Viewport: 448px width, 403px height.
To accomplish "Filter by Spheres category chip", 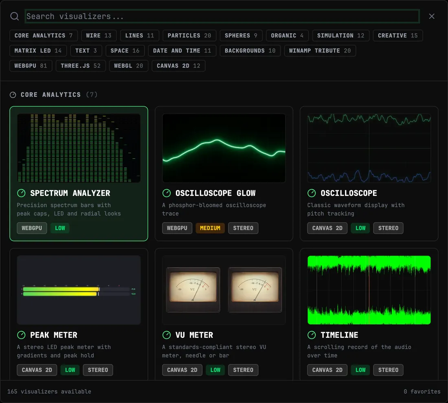I will (241, 35).
